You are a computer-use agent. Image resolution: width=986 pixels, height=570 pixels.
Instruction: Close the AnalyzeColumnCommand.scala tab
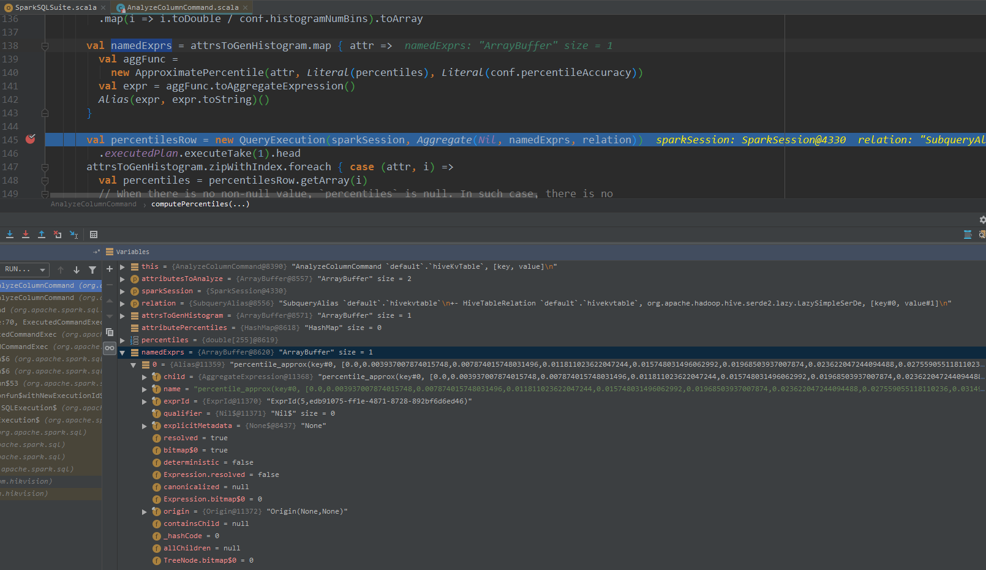coord(245,7)
